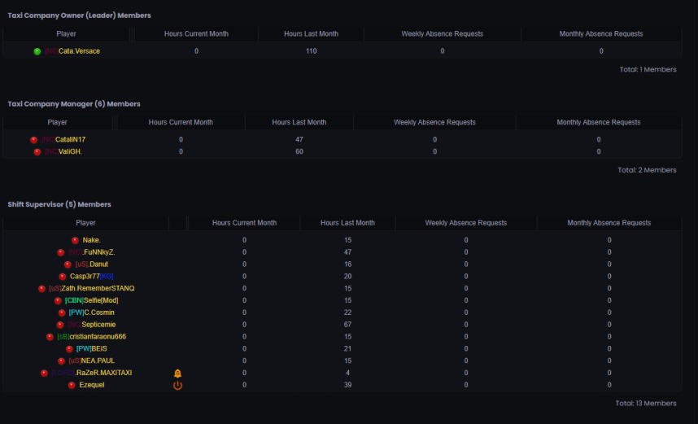Click red status dot beside C.Cosmin
The height and width of the screenshot is (424, 698).
tap(62, 313)
